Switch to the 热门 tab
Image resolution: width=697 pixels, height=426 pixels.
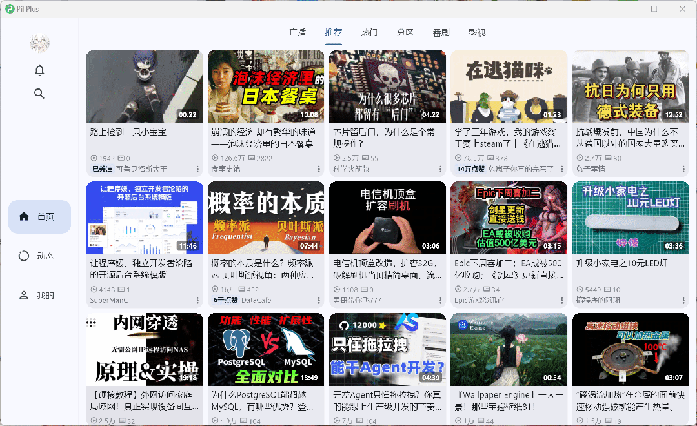pyautogui.click(x=369, y=32)
